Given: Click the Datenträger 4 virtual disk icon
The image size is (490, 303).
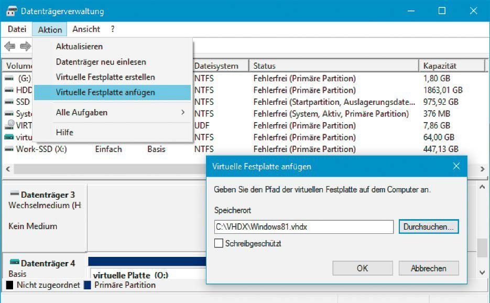Looking at the screenshot, I should click(x=14, y=262).
